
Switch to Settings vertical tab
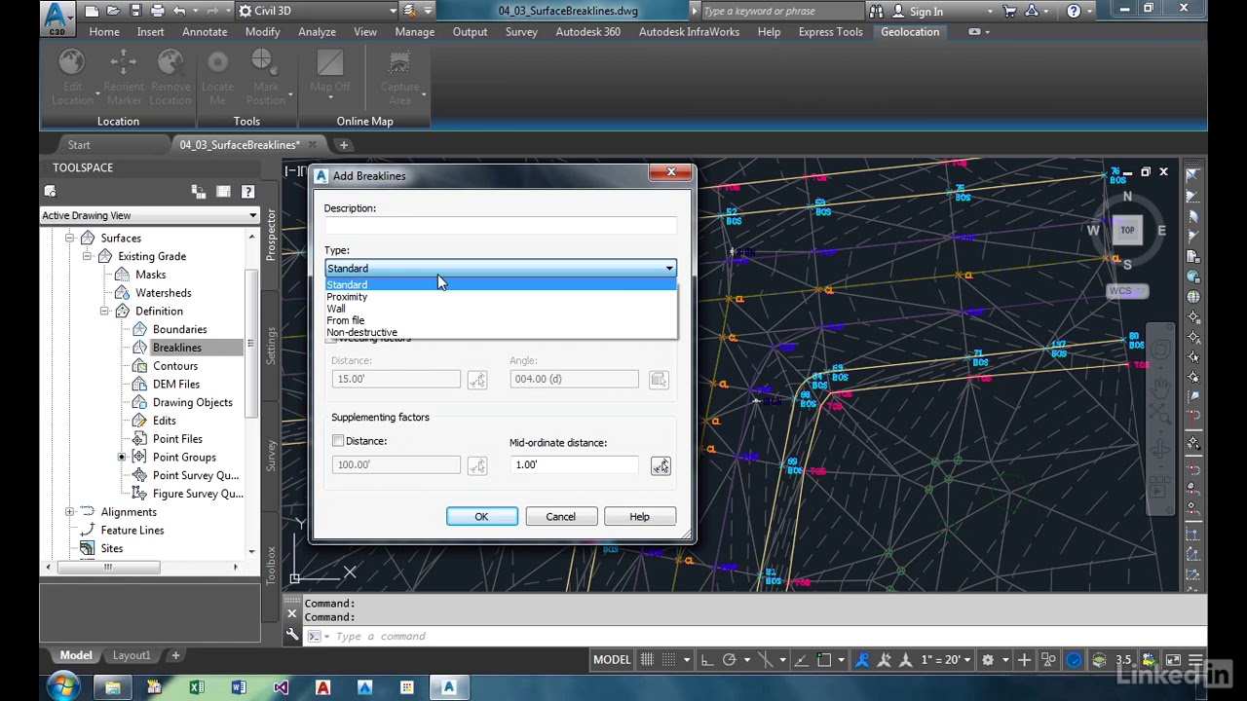[x=271, y=346]
